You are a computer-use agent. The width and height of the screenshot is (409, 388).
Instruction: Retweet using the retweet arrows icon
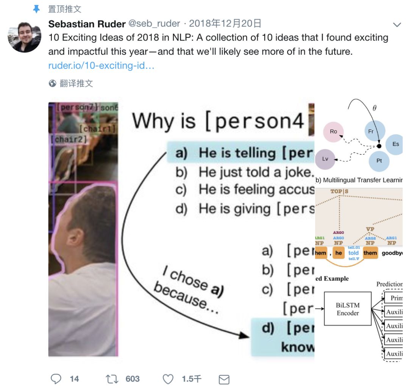tap(112, 379)
